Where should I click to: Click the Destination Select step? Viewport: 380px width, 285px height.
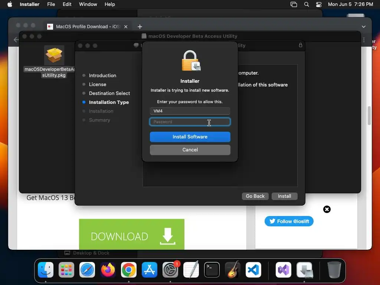[x=109, y=93]
